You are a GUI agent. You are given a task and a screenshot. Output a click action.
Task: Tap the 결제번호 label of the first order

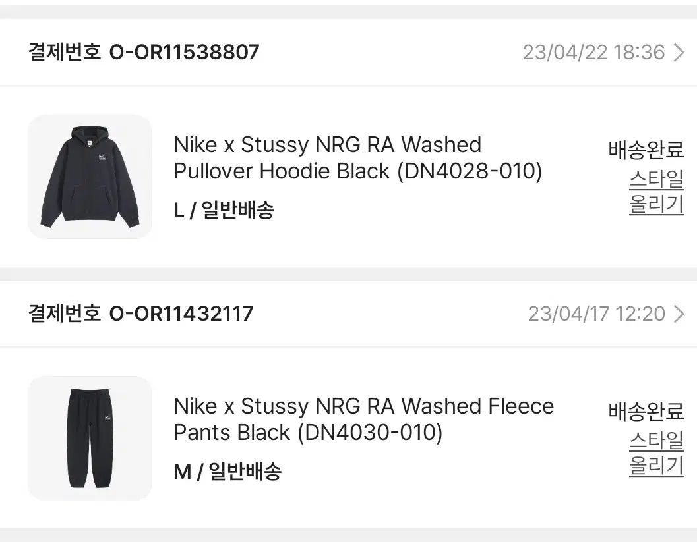pyautogui.click(x=64, y=52)
